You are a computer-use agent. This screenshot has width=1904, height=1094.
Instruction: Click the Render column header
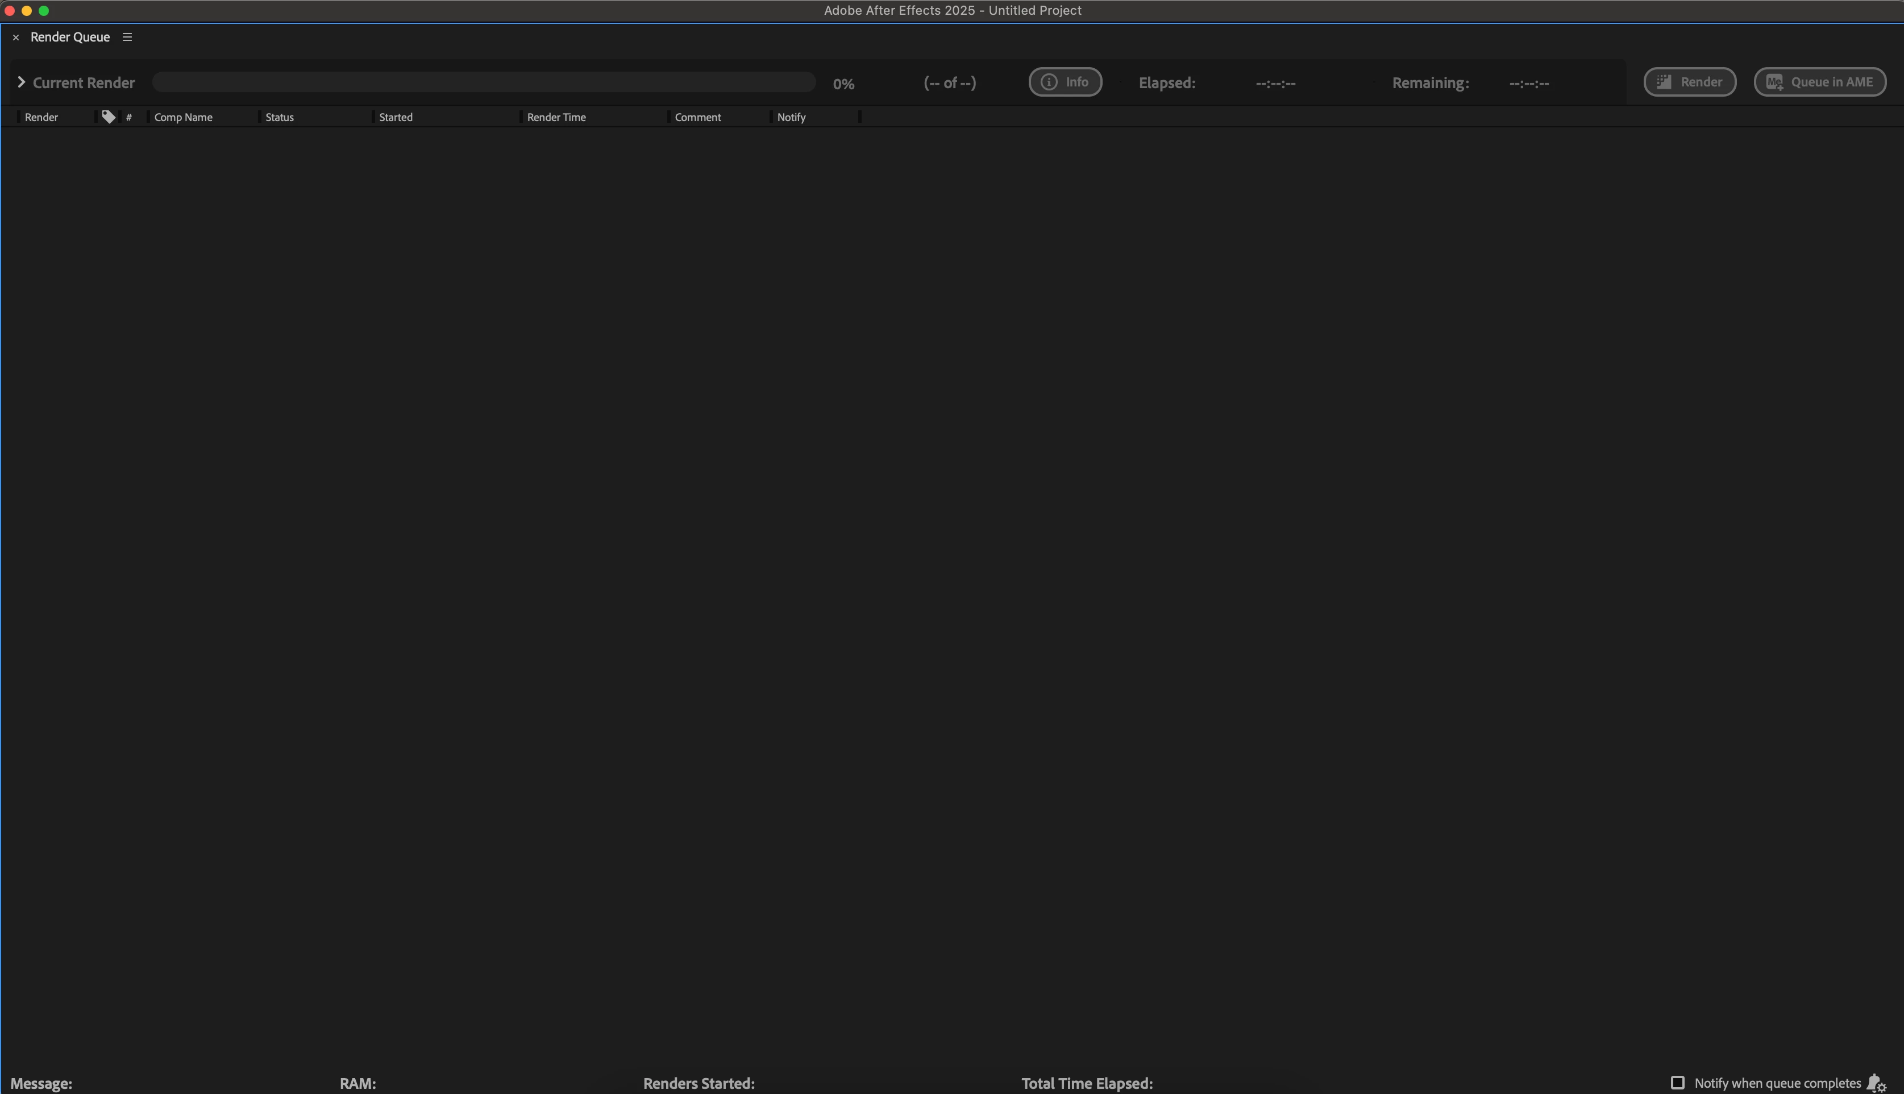tap(41, 117)
